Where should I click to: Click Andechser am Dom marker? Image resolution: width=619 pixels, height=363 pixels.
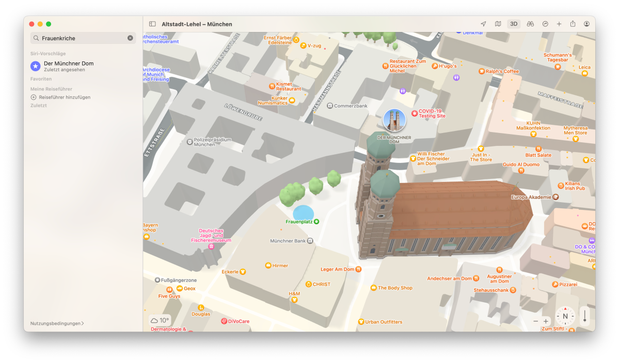476,278
